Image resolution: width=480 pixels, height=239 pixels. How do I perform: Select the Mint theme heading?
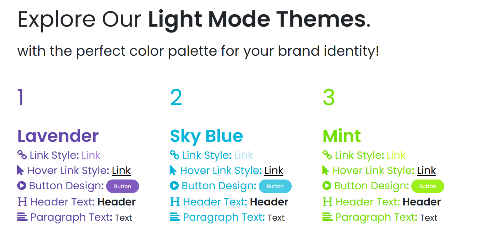click(x=342, y=136)
